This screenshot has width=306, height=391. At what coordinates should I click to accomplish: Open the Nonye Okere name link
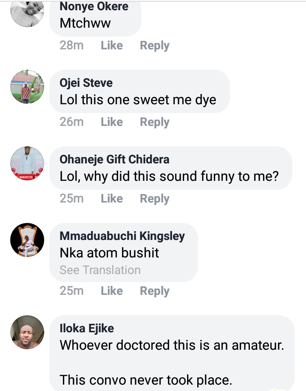pyautogui.click(x=94, y=6)
